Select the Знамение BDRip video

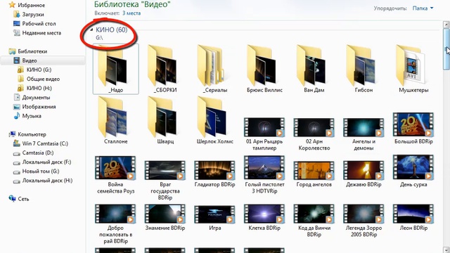point(165,217)
